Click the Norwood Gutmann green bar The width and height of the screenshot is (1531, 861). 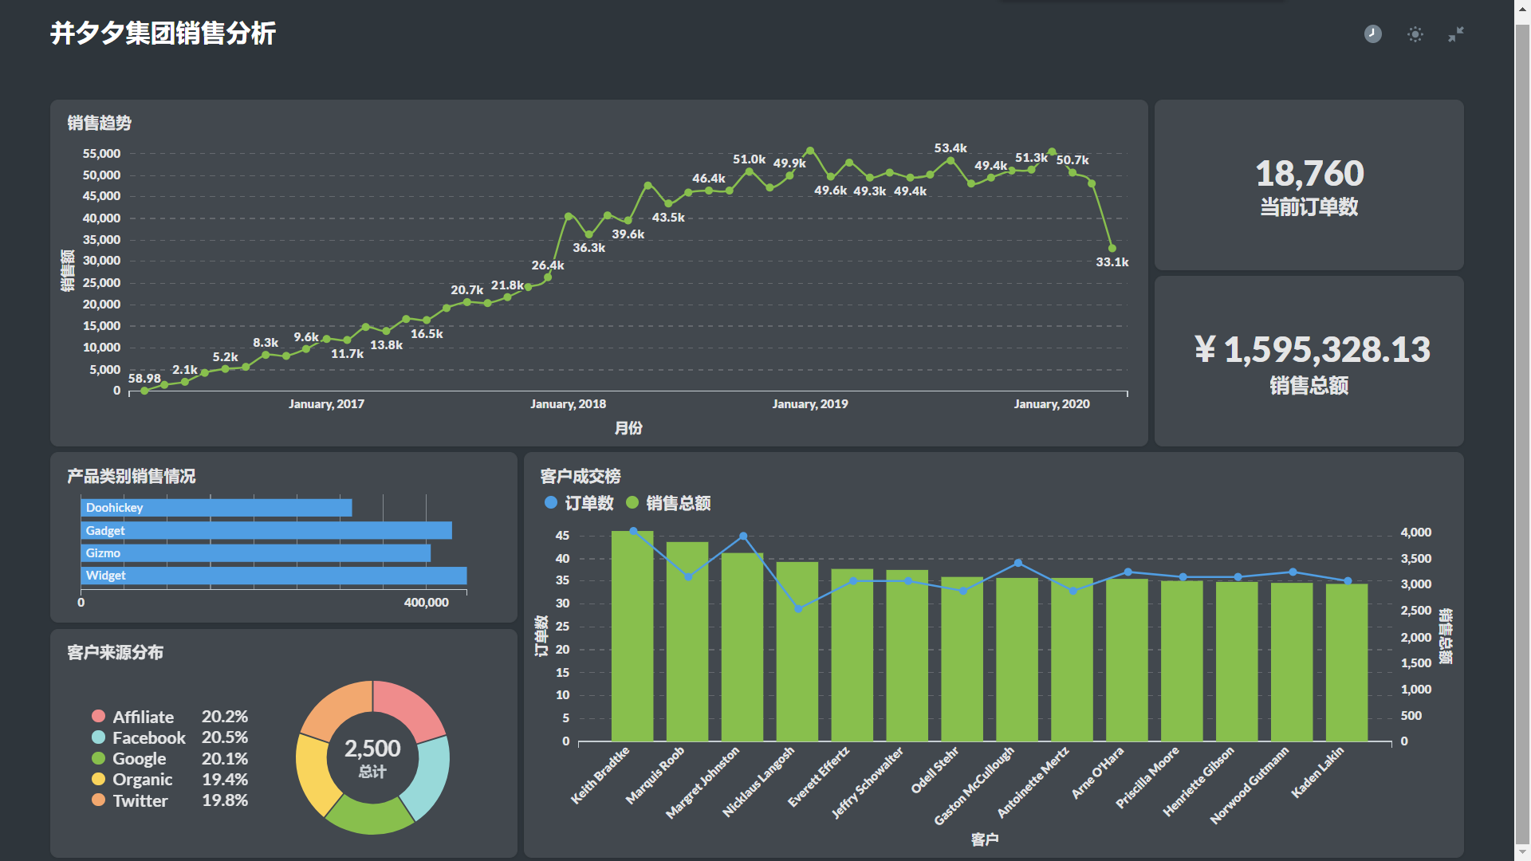1292,662
